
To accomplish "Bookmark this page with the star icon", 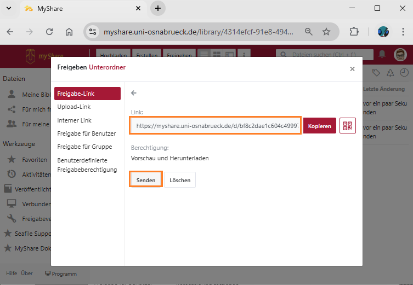I will coord(326,32).
